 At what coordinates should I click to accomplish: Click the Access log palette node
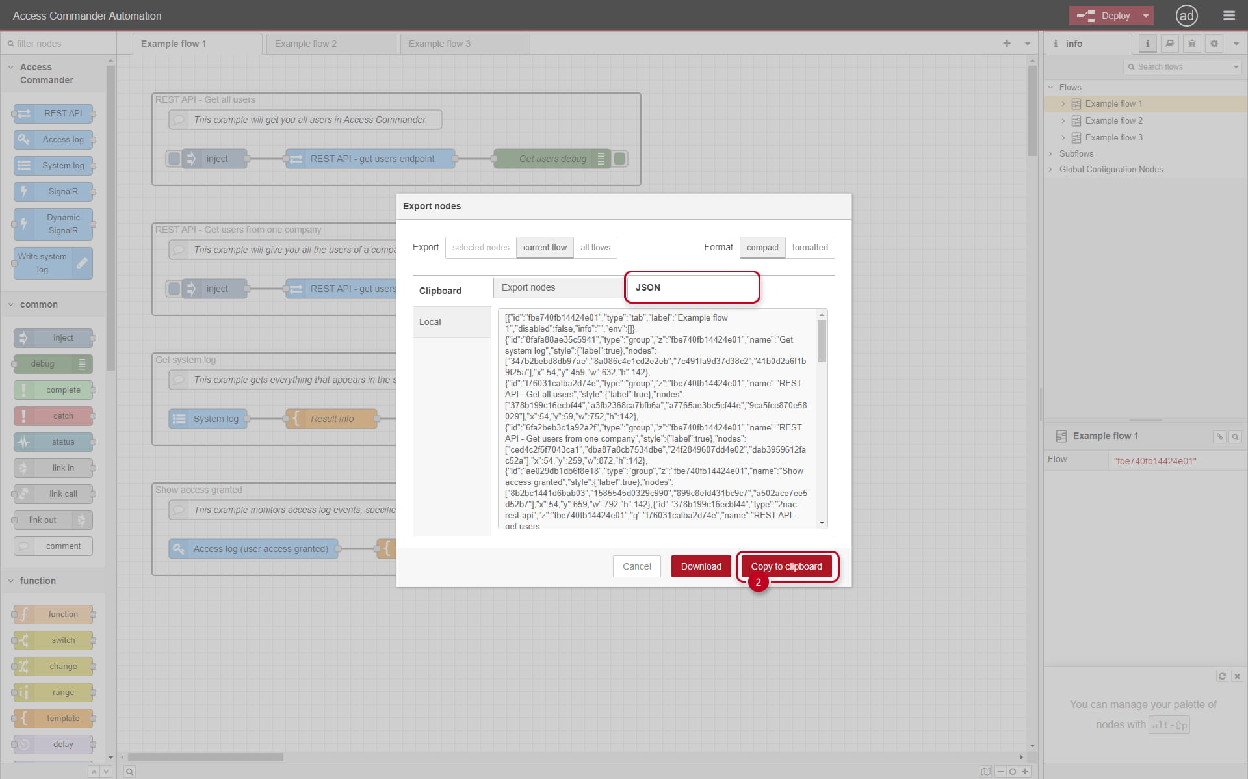pos(53,139)
